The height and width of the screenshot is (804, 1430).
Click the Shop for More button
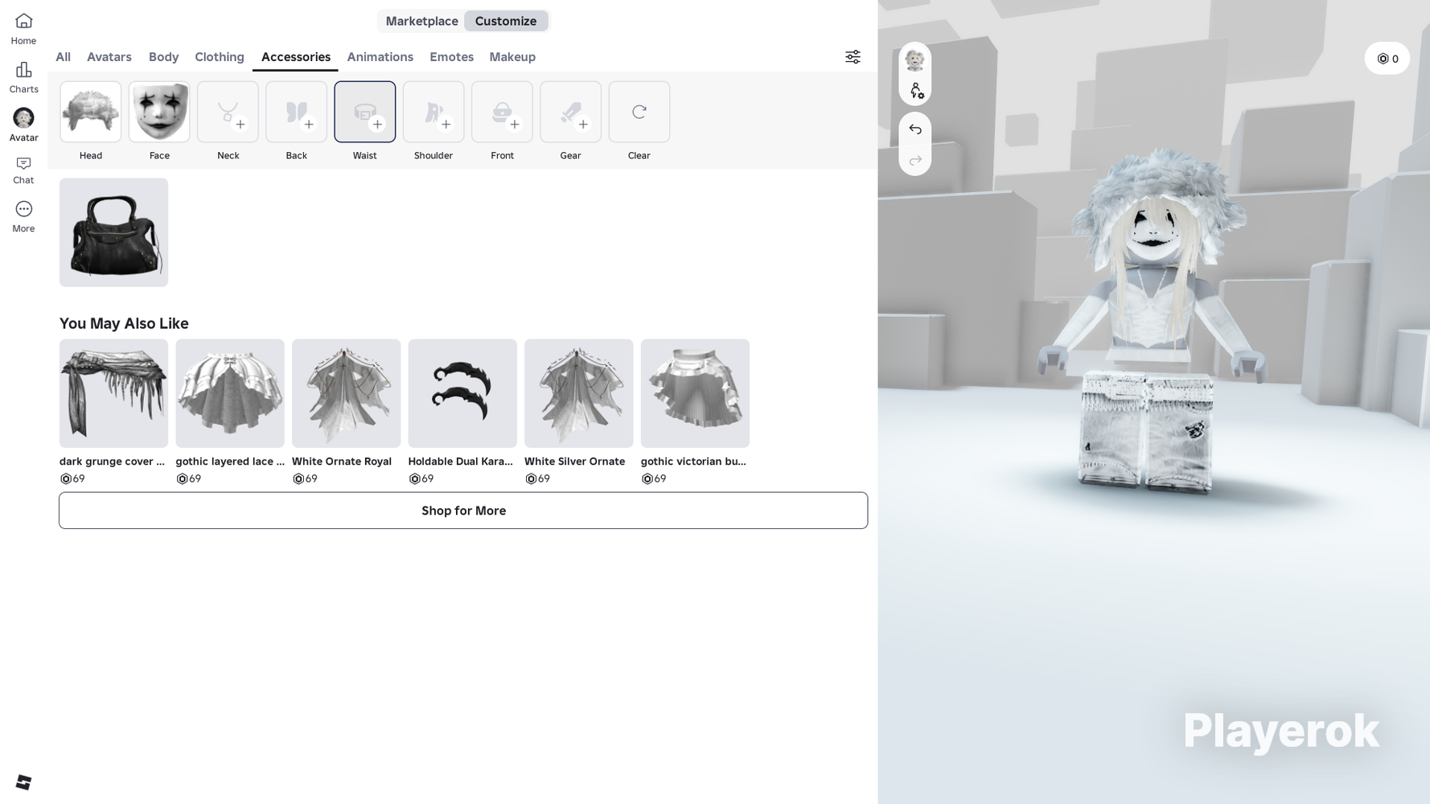click(x=463, y=511)
